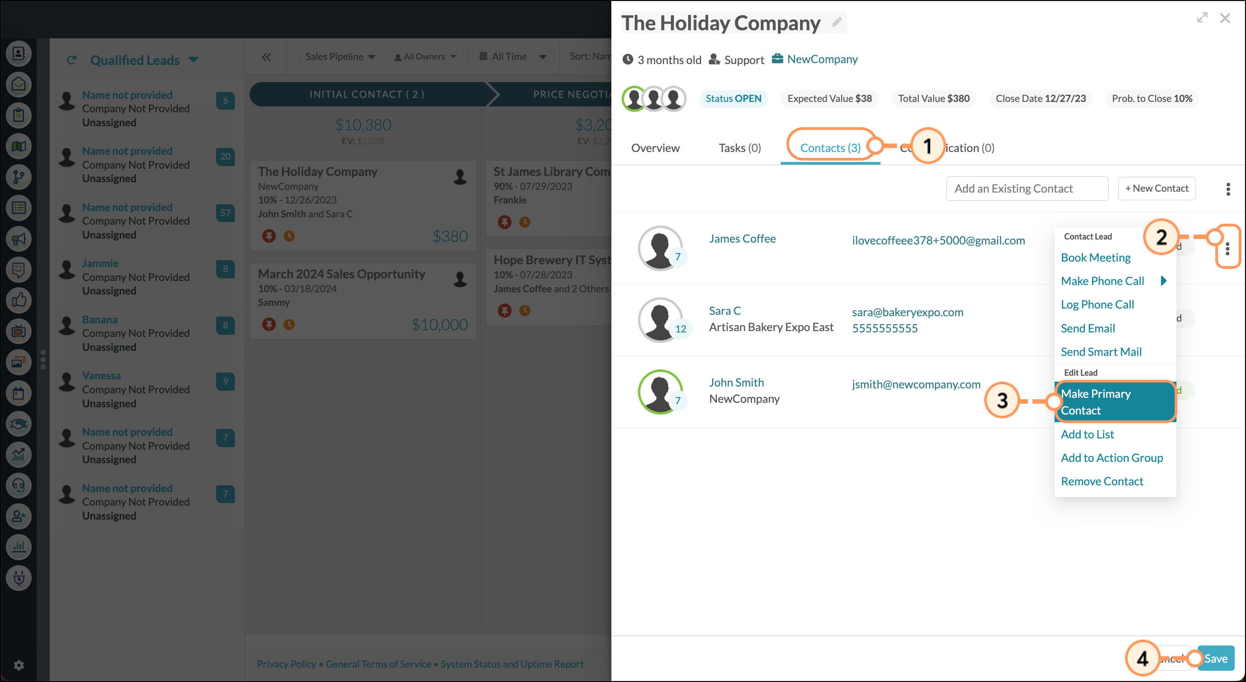Choose Log Phone Call from the menu
Screen dimensions: 1246x682
tap(1097, 304)
